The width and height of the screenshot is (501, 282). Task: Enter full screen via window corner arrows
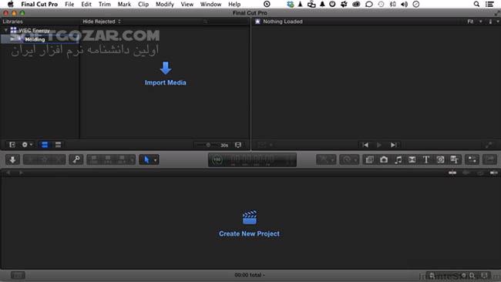tap(496, 13)
